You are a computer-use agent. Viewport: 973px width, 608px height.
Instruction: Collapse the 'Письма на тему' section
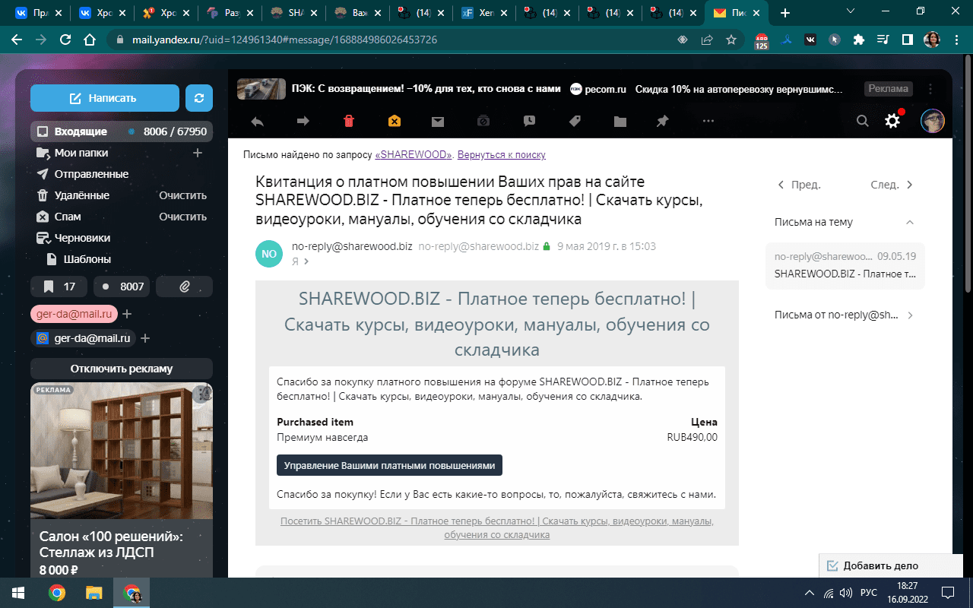point(910,223)
